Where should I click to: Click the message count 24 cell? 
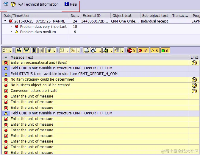pos(75,21)
